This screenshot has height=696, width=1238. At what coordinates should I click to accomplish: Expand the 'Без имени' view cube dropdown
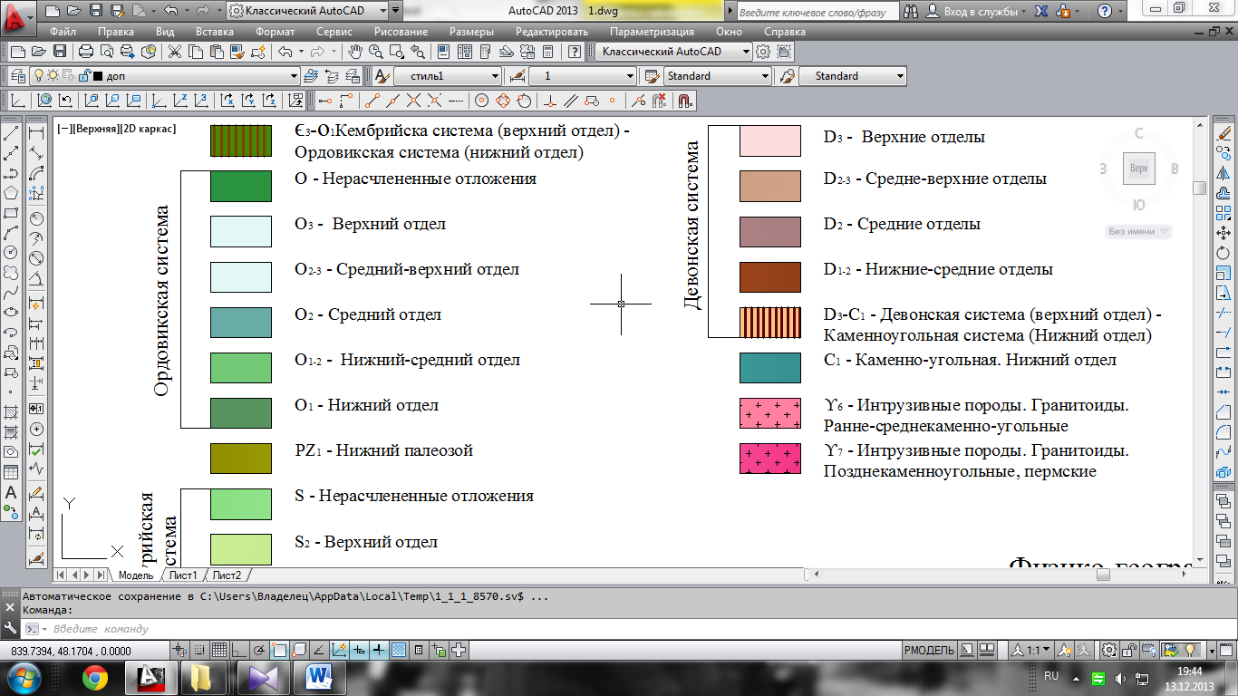tap(1138, 231)
